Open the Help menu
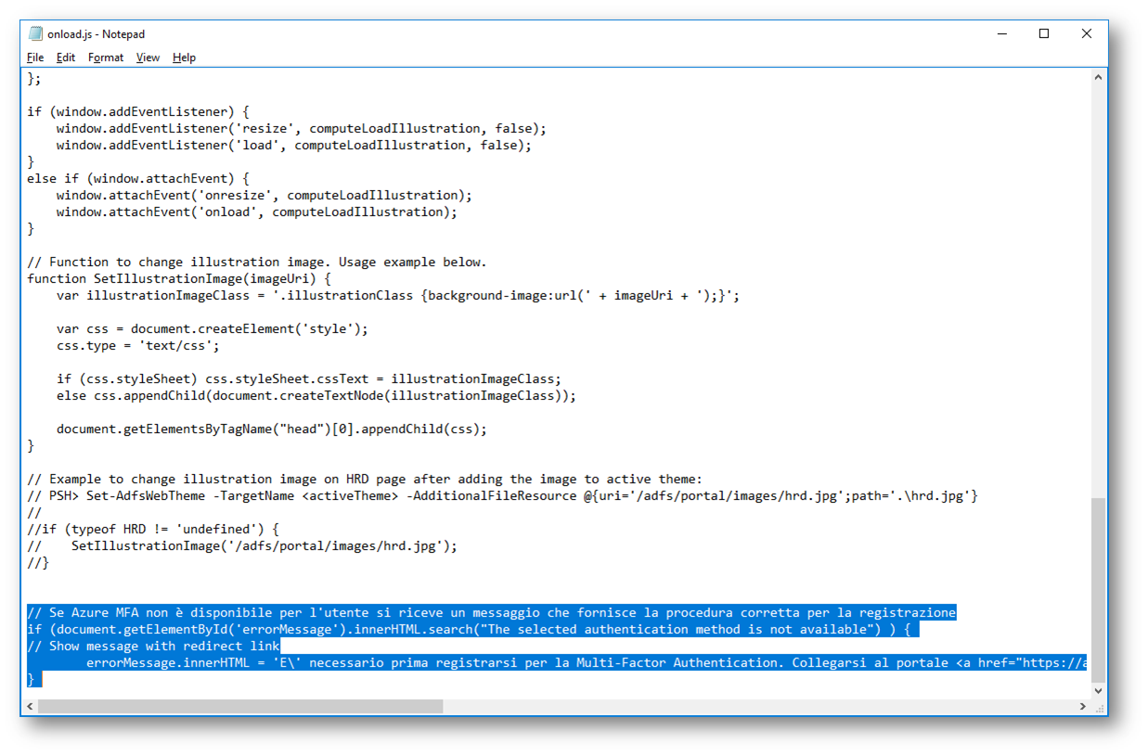The image size is (1148, 756). (184, 58)
